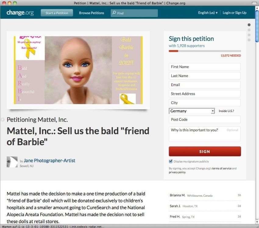
Task: Click the window toolbar pill button
Action: tap(254, 3)
